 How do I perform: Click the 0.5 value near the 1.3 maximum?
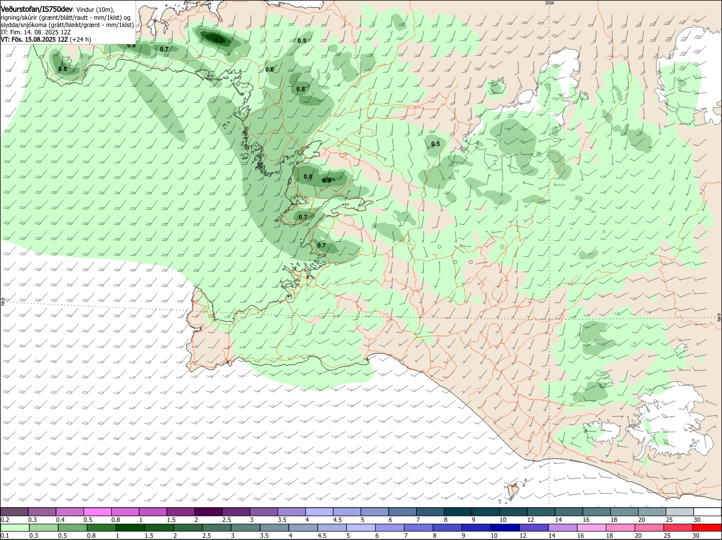tap(302, 41)
